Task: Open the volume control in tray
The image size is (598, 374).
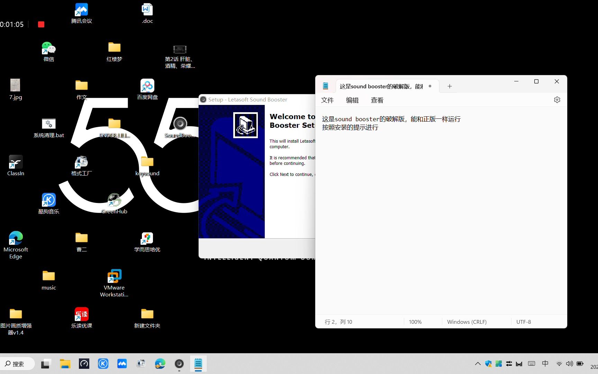Action: click(x=569, y=364)
